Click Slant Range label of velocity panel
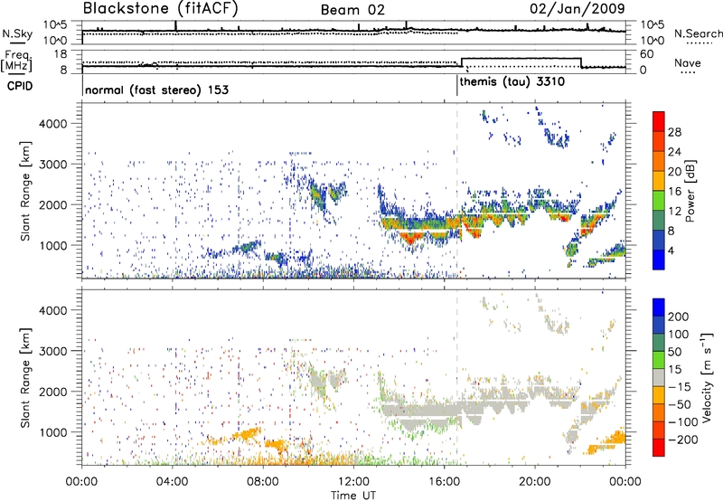The width and height of the screenshot is (723, 501). point(25,378)
